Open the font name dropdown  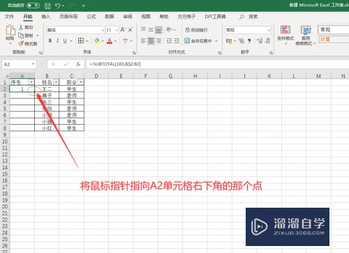click(x=103, y=30)
